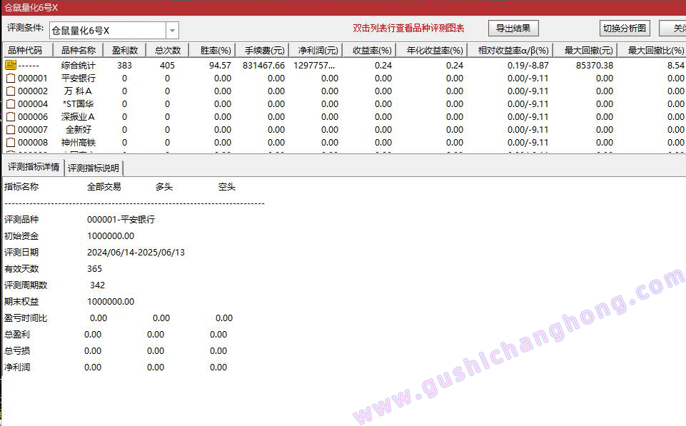
Task: Click the document icon for 000001
Action: coord(11,78)
